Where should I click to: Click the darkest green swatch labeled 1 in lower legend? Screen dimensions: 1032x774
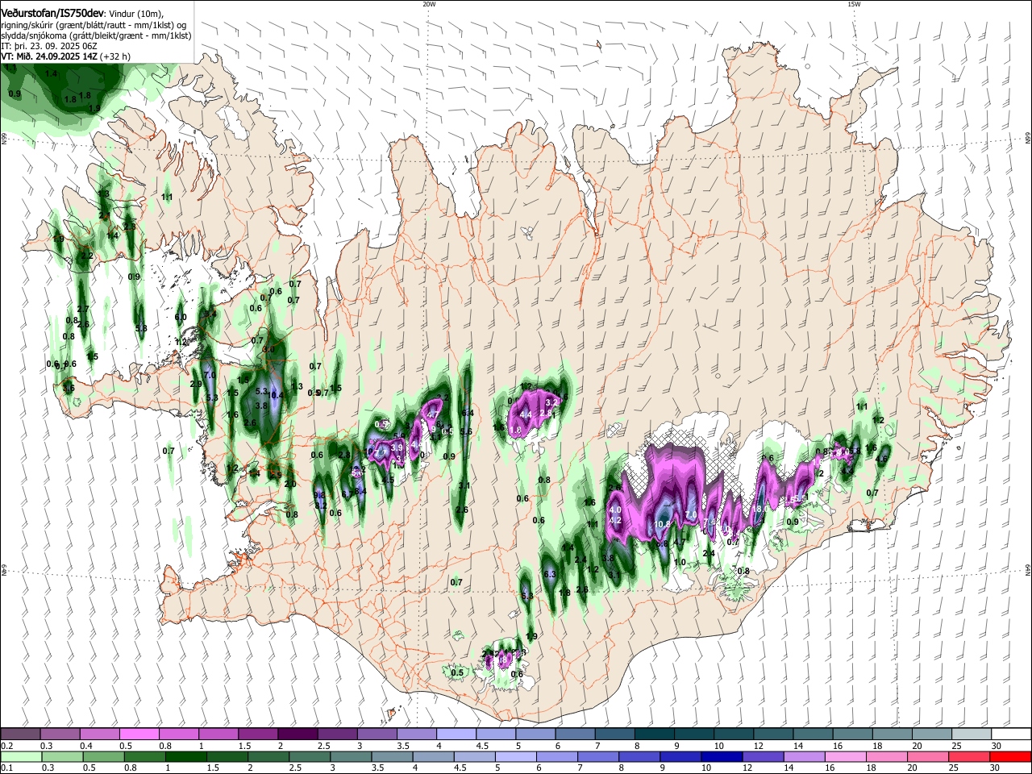[x=185, y=756]
